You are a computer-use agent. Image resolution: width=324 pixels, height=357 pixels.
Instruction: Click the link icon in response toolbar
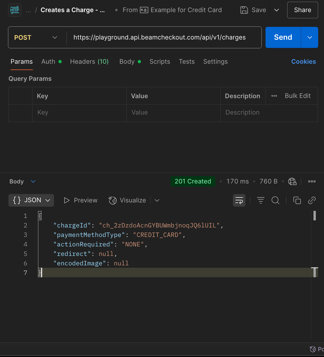click(312, 200)
